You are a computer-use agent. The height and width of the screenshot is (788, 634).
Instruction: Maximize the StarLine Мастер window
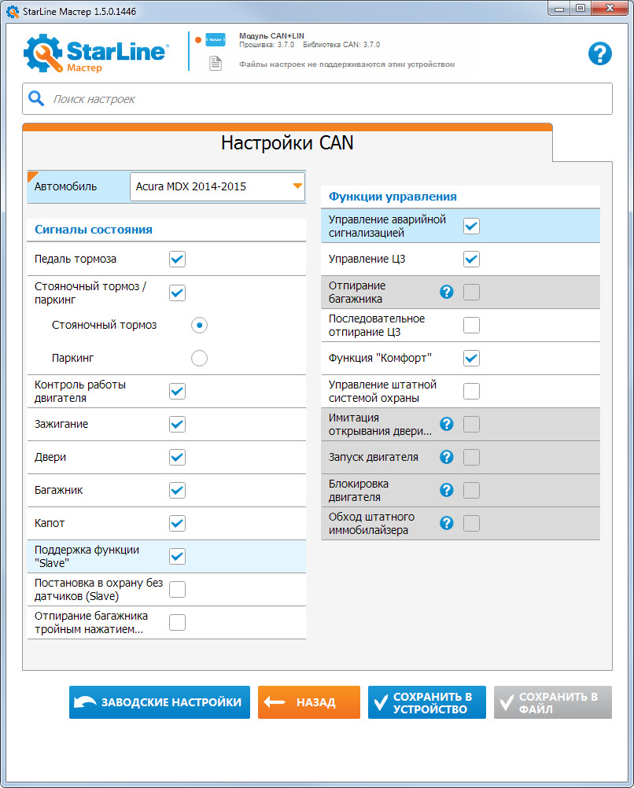pyautogui.click(x=581, y=8)
